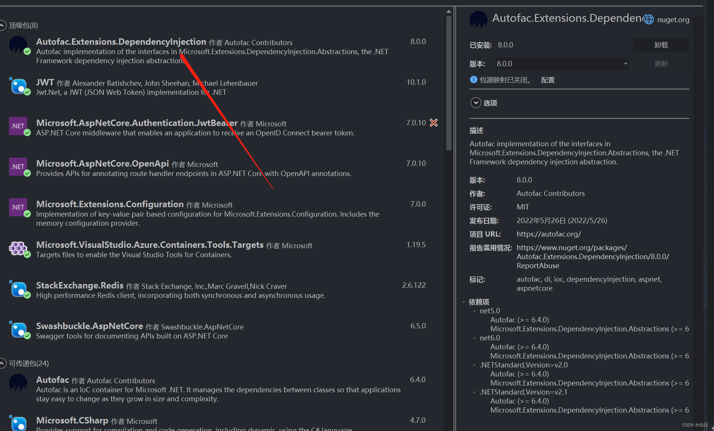The width and height of the screenshot is (714, 431).
Task: Click the 发布日期 value 2022年5月26日
Action: tap(562, 220)
